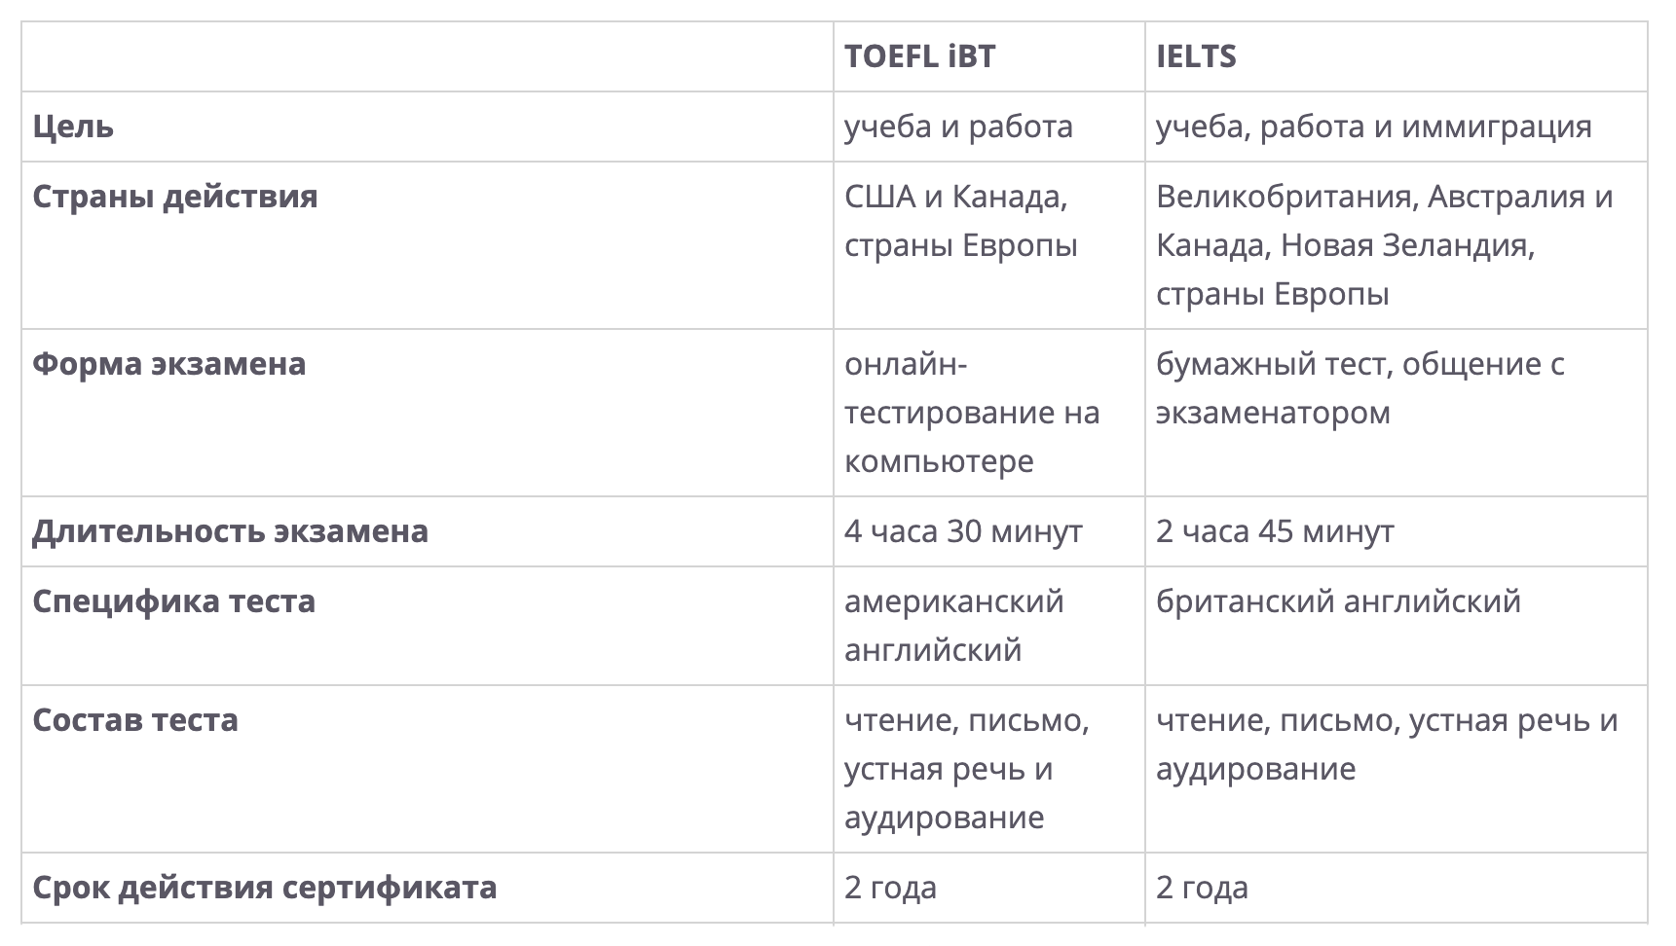Image resolution: width=1676 pixels, height=946 pixels.
Task: Select the "4 часа 30 минут" duration cell
Action: [x=963, y=531]
